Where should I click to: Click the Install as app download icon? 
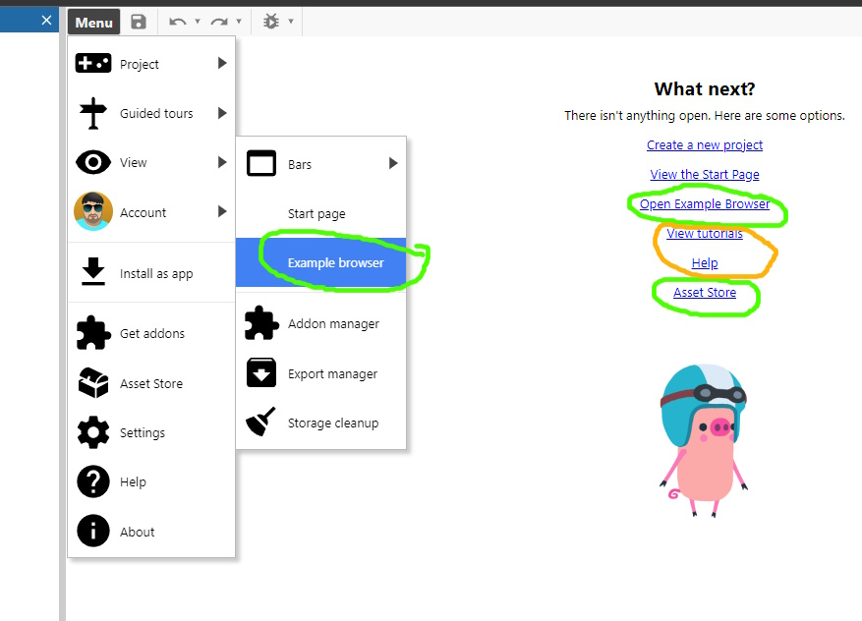click(x=93, y=272)
